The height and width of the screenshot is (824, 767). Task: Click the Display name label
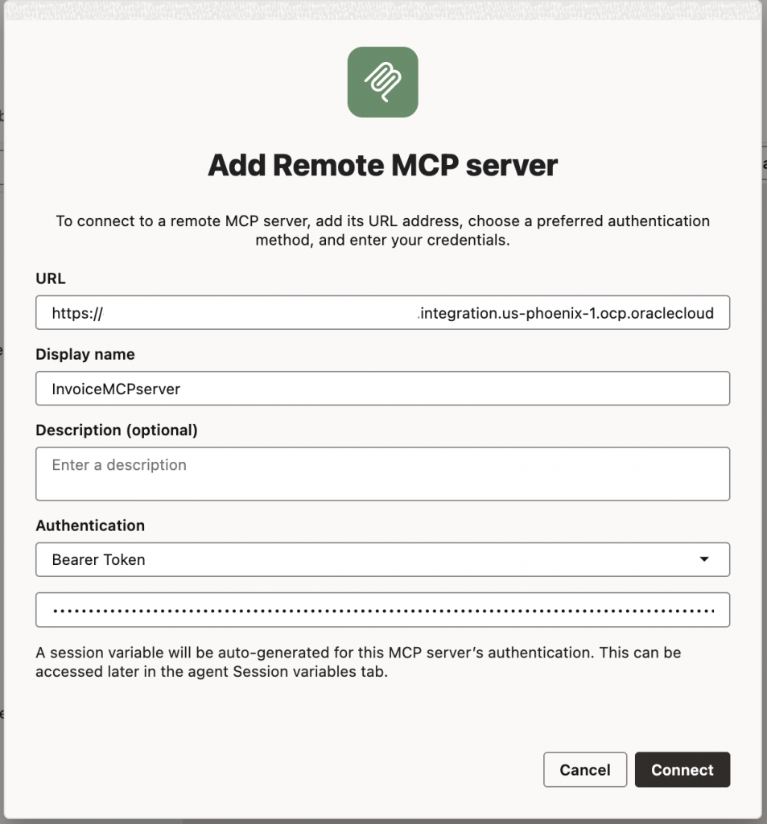tap(85, 354)
